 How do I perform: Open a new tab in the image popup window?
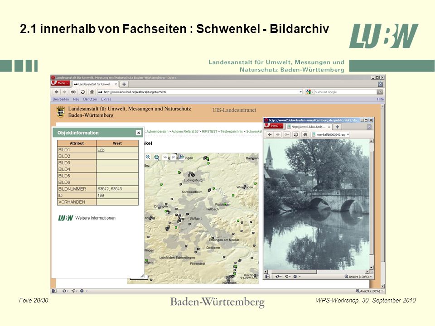click(337, 127)
